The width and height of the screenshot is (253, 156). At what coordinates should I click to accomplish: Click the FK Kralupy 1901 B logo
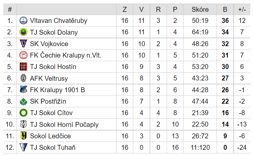click(23, 90)
